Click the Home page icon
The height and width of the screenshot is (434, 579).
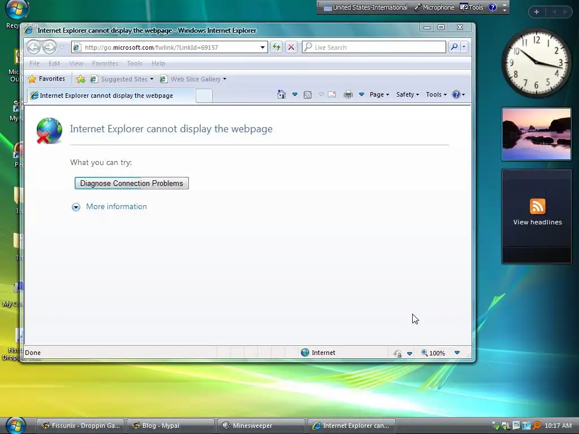pyautogui.click(x=282, y=94)
